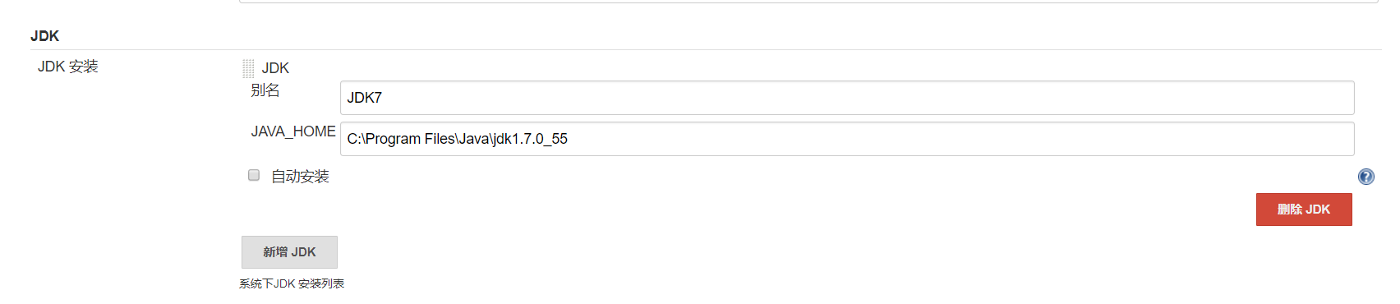Place cursor after JDK7 alias text
This screenshot has width=1400, height=304.
point(383,98)
